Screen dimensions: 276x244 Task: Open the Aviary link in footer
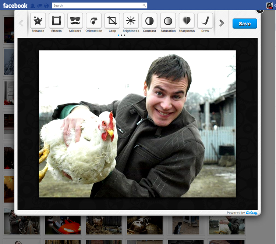point(252,212)
